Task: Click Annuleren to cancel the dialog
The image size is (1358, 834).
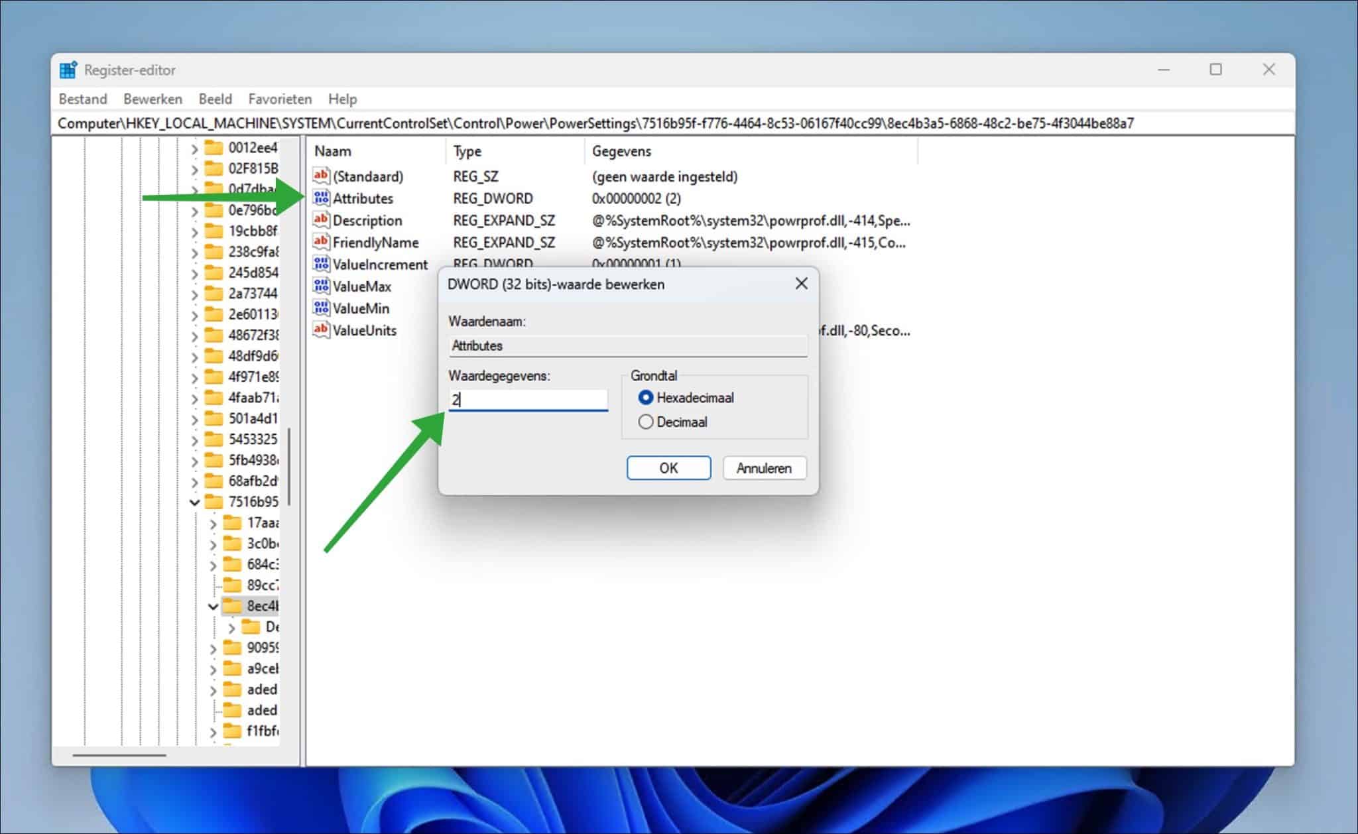Action: [x=764, y=468]
